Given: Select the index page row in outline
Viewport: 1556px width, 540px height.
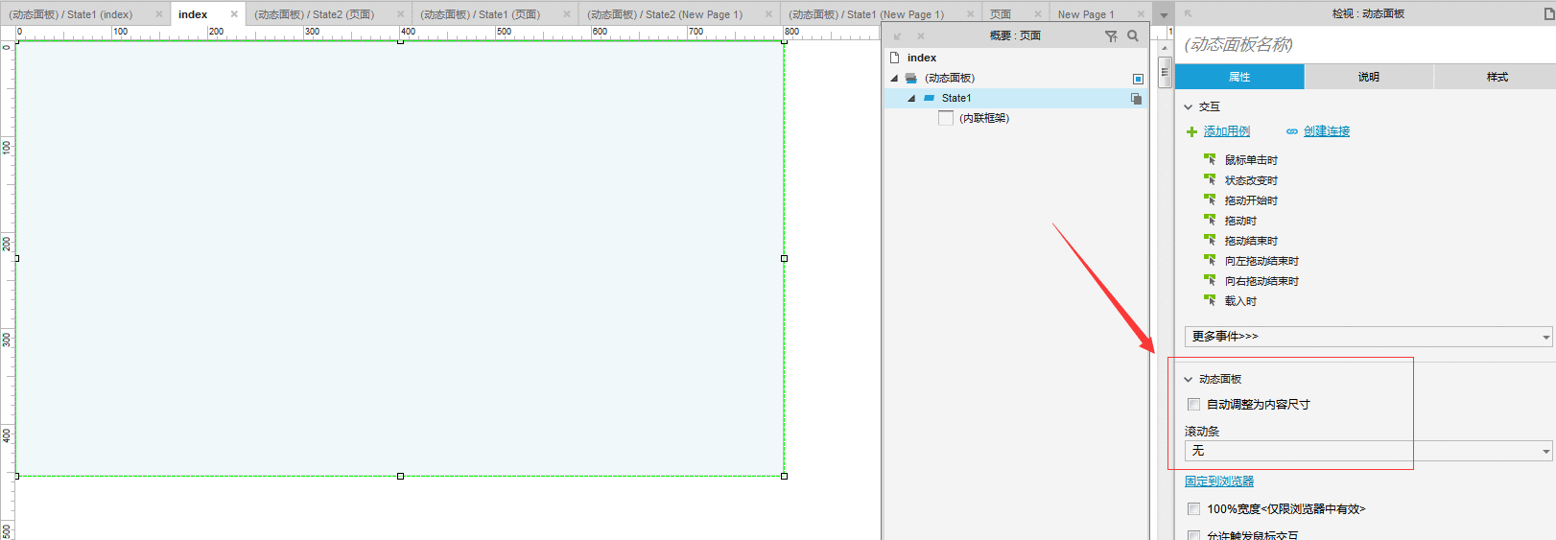Looking at the screenshot, I should click(x=1016, y=58).
